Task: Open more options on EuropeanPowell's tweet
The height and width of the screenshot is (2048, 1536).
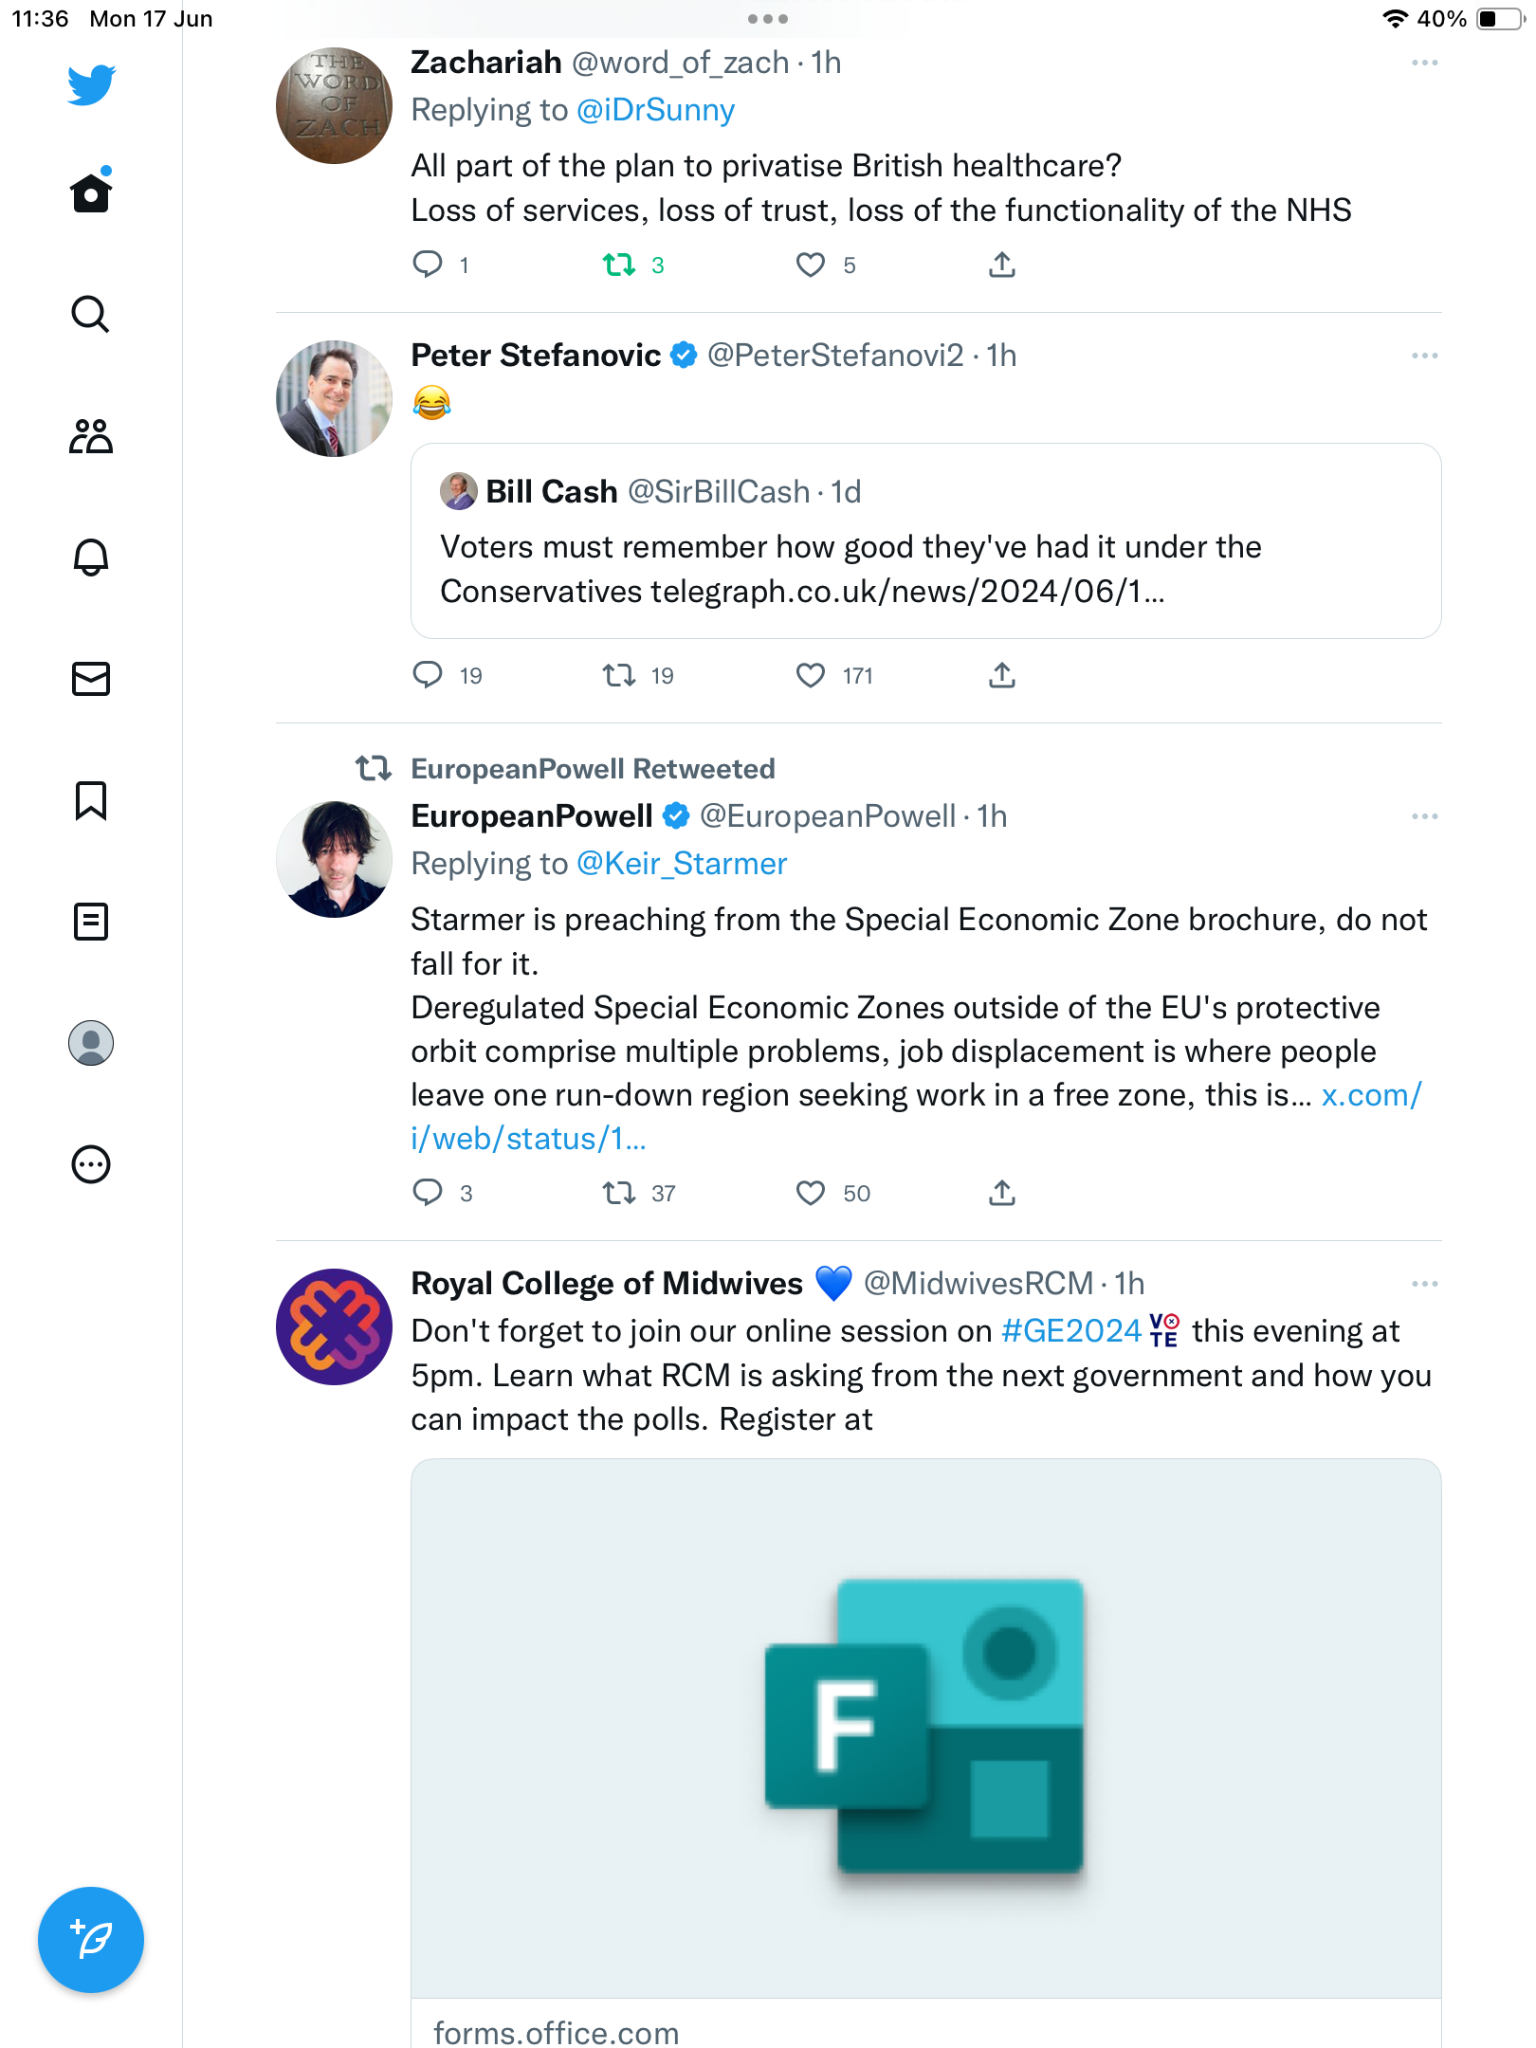Action: [1424, 816]
